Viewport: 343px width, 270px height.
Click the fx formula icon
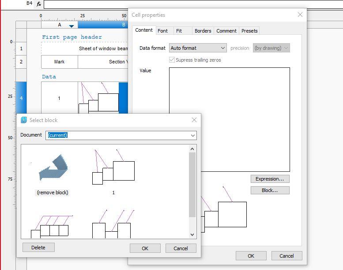(x=39, y=4)
